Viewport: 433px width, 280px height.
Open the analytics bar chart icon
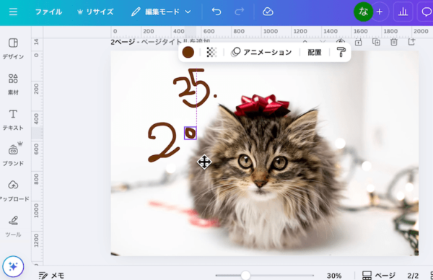coord(403,12)
